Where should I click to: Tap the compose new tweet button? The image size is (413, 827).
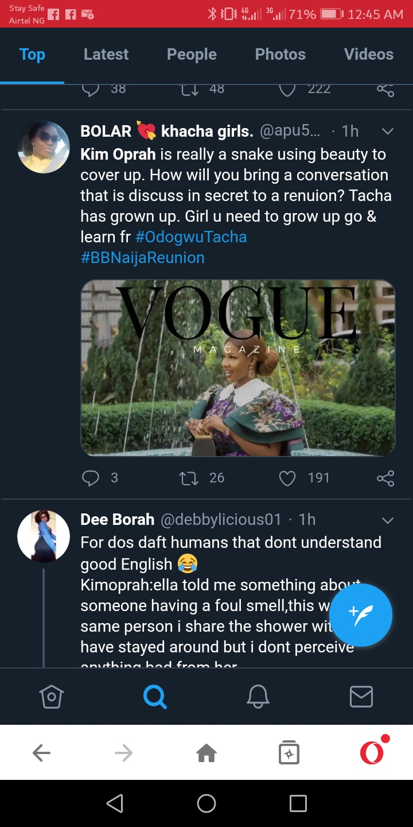pyautogui.click(x=361, y=615)
